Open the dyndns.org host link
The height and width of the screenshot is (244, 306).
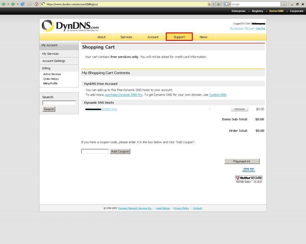[101, 109]
